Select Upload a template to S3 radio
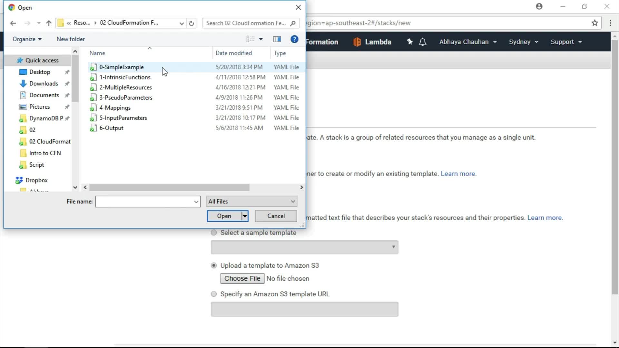Image resolution: width=619 pixels, height=348 pixels. (x=214, y=266)
